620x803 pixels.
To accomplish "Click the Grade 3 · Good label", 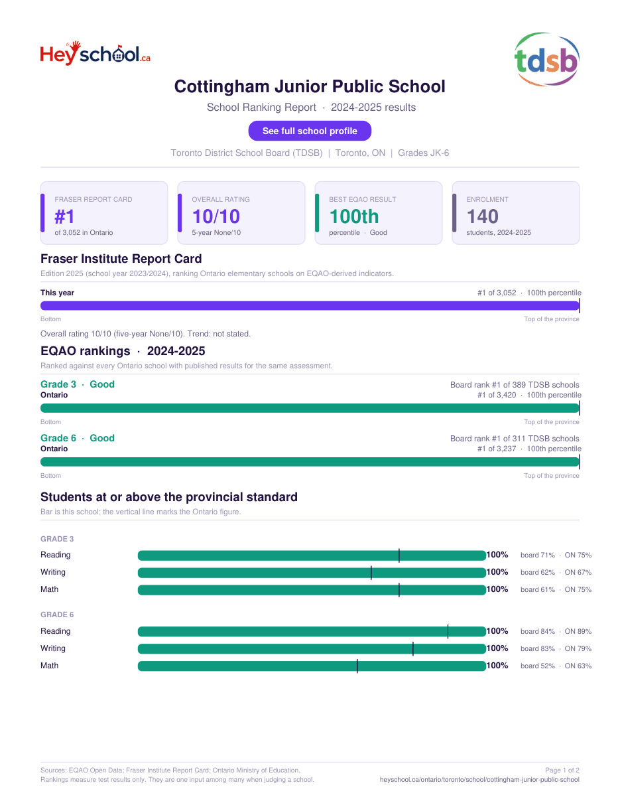I will [78, 384].
